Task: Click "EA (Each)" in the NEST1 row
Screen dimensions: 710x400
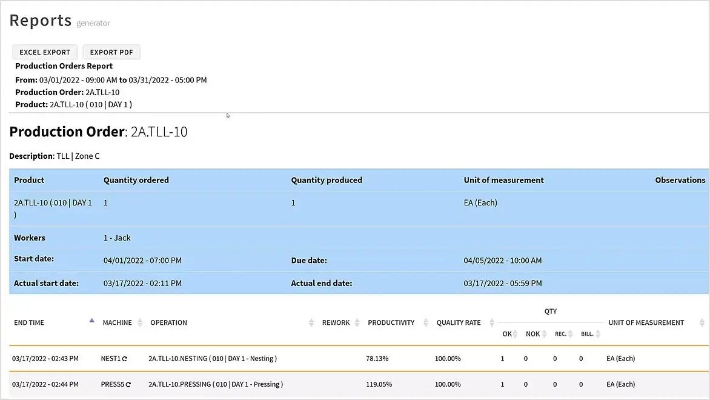Action: click(x=621, y=358)
